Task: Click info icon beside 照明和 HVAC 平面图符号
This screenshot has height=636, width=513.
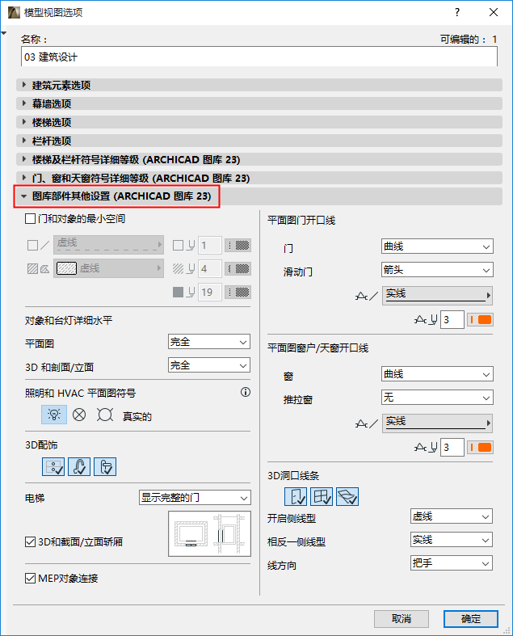Action: click(246, 392)
